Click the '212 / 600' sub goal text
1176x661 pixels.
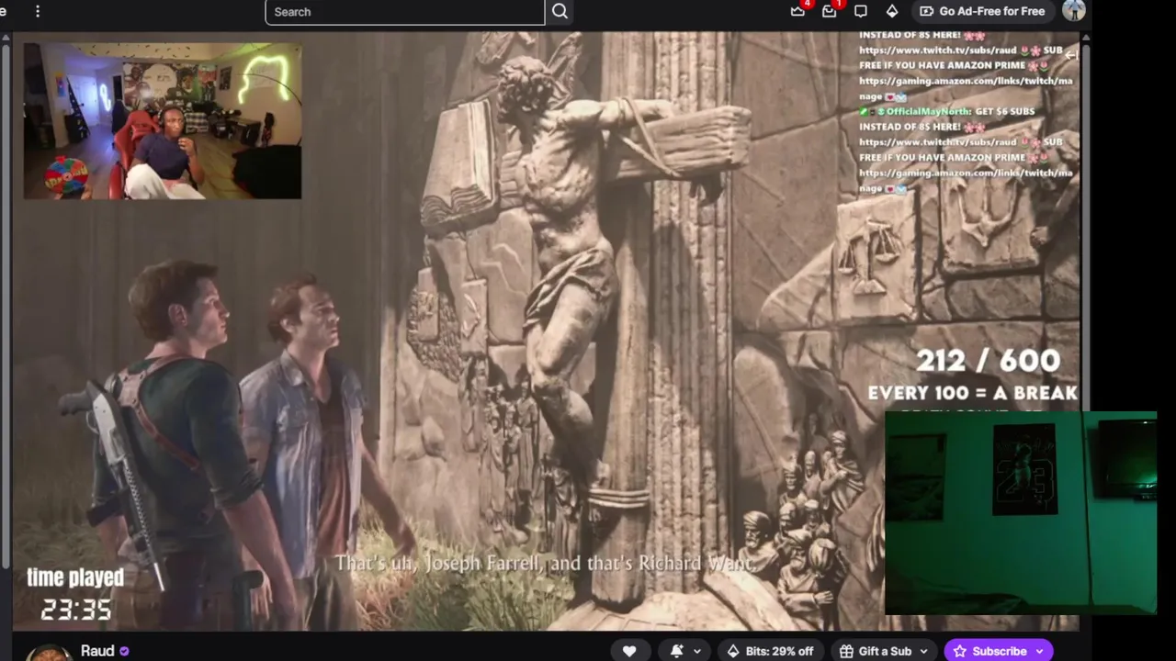click(989, 360)
